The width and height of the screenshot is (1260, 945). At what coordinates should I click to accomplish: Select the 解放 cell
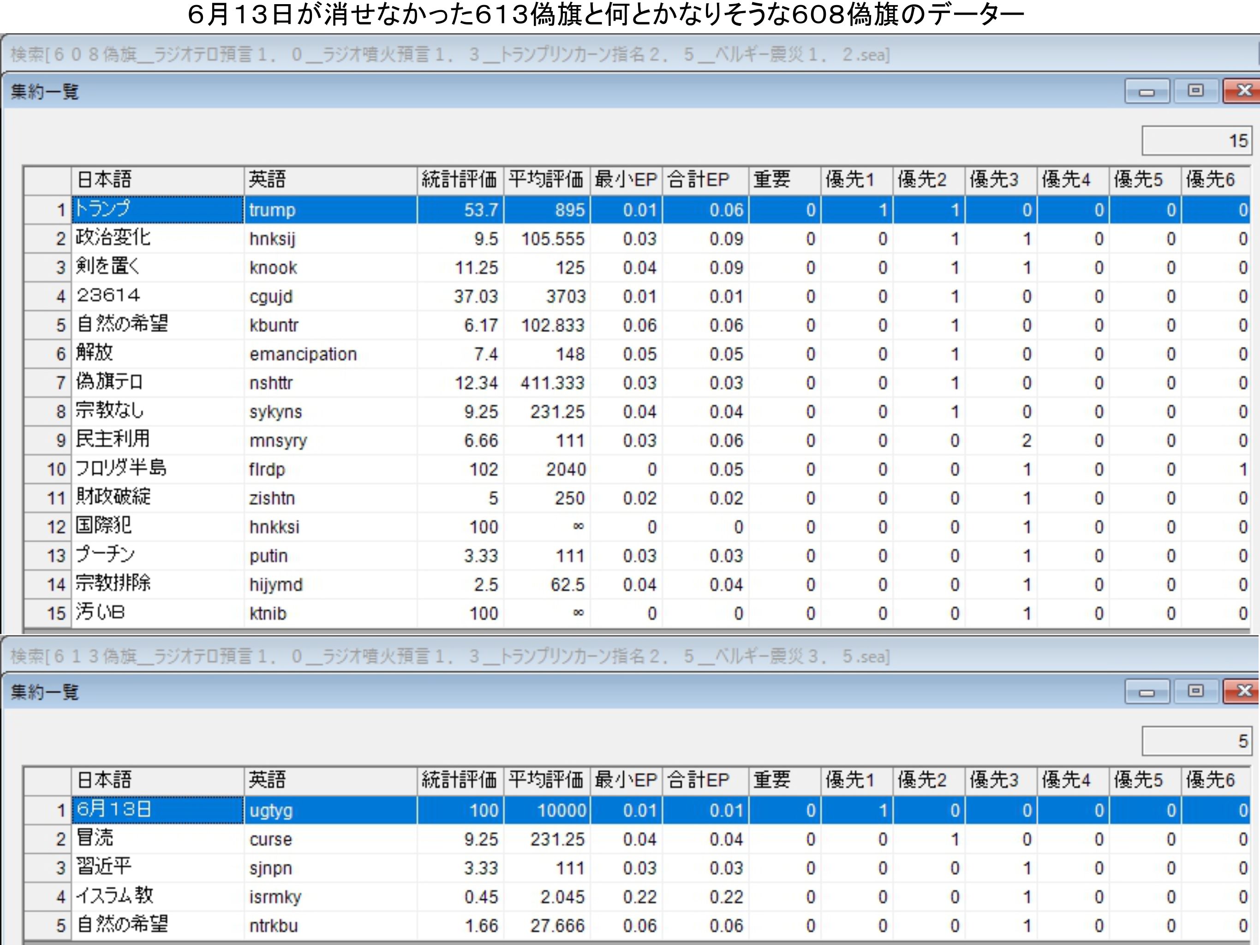click(158, 354)
